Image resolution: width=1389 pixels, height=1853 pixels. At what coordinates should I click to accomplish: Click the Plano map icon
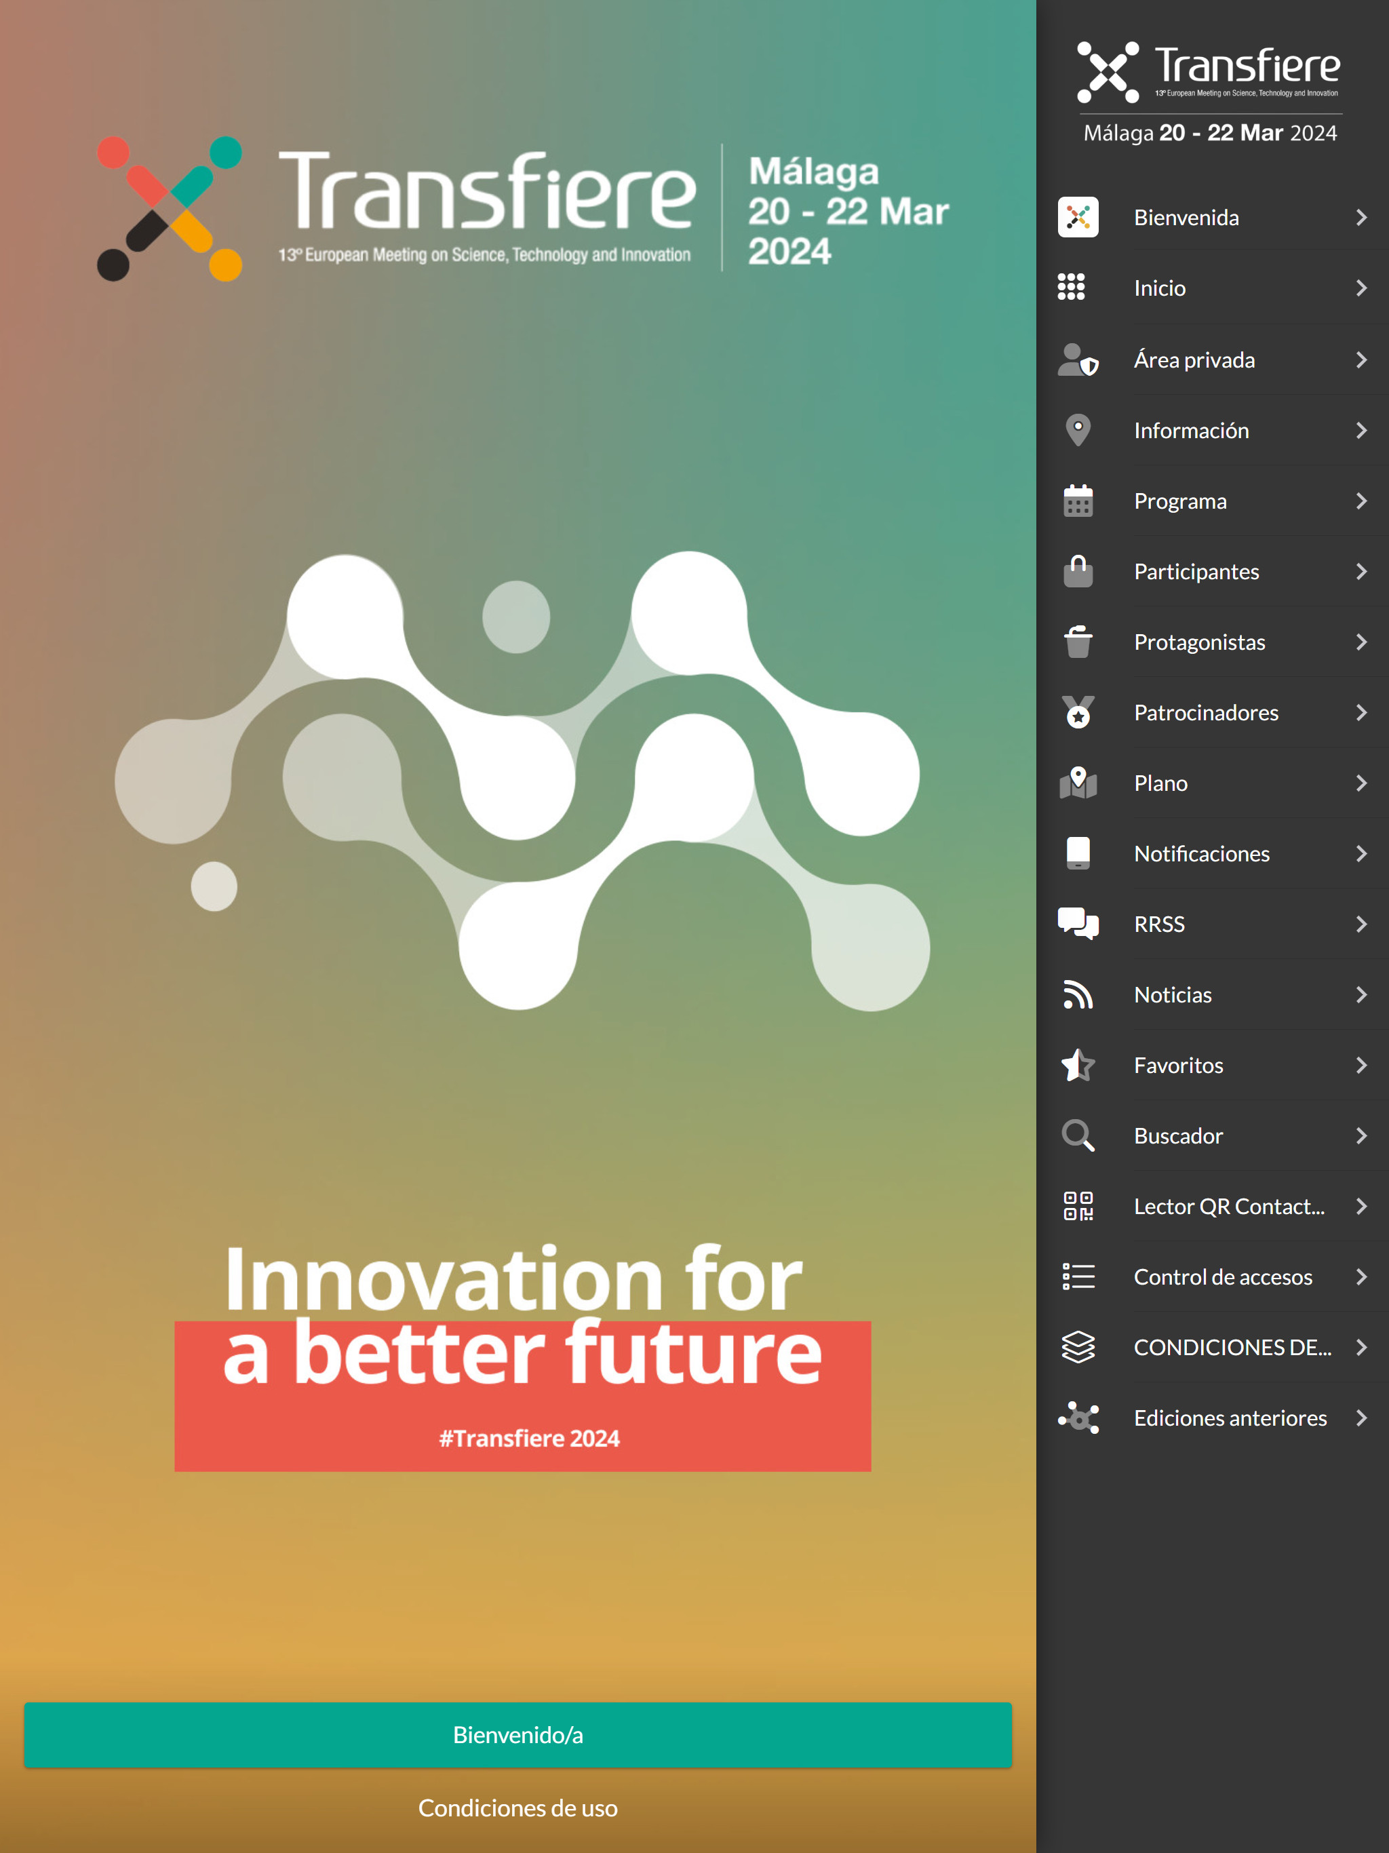1077,783
